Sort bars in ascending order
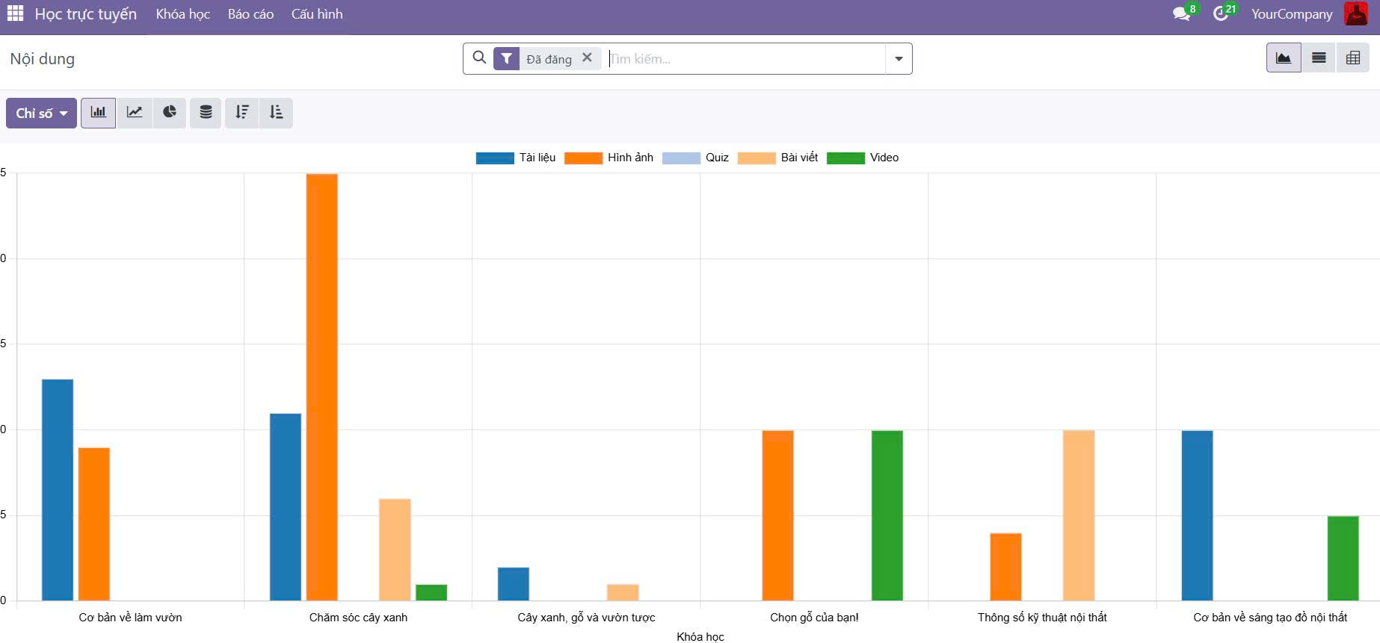1380x643 pixels. click(x=276, y=113)
